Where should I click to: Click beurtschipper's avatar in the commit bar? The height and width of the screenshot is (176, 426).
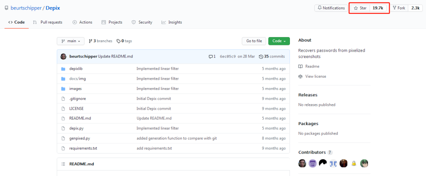pos(63,56)
